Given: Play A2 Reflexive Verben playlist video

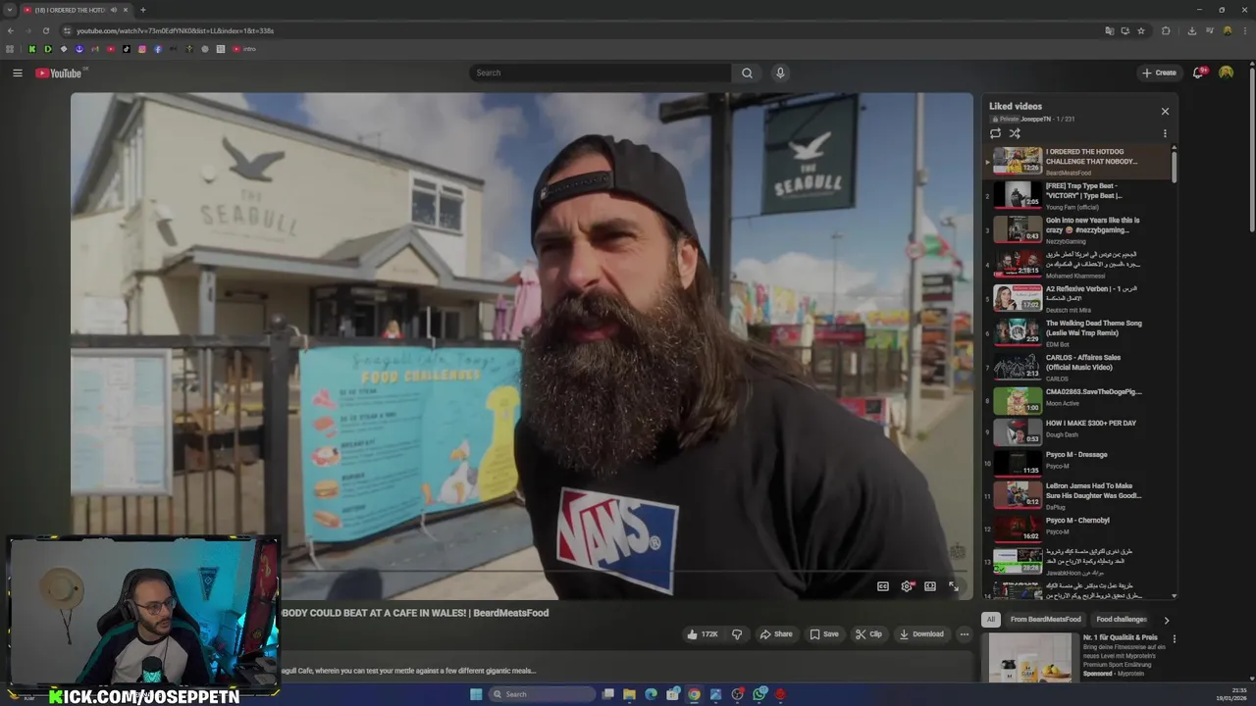Looking at the screenshot, I should click(1079, 298).
